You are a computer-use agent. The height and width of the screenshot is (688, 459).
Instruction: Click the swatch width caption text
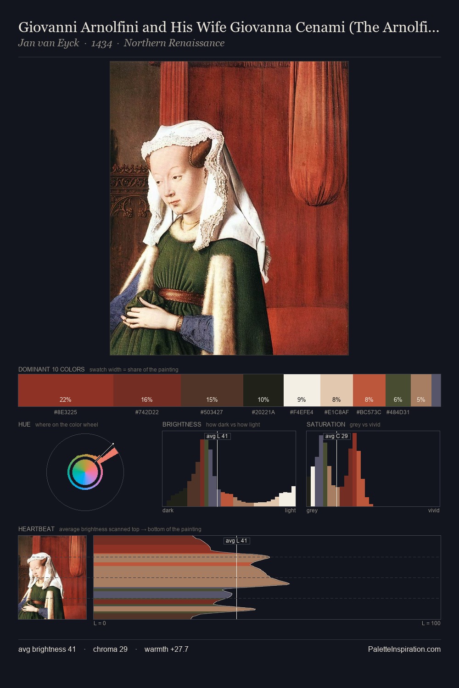(134, 370)
